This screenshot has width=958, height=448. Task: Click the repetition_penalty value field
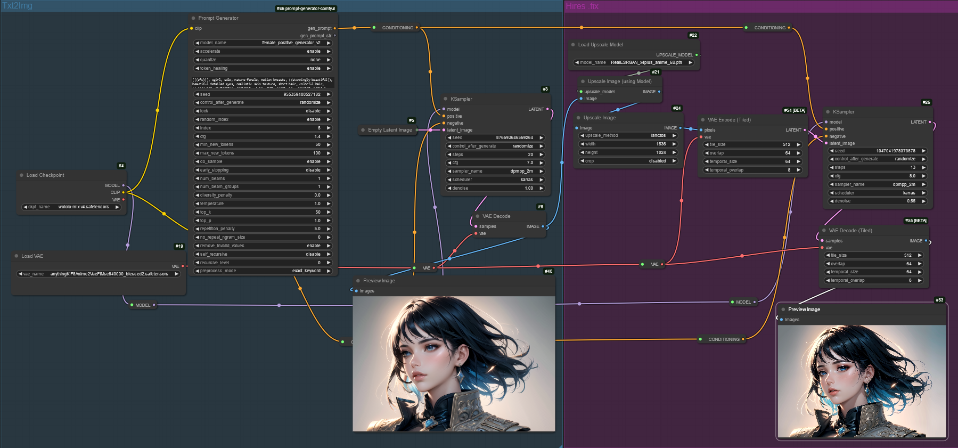[263, 229]
